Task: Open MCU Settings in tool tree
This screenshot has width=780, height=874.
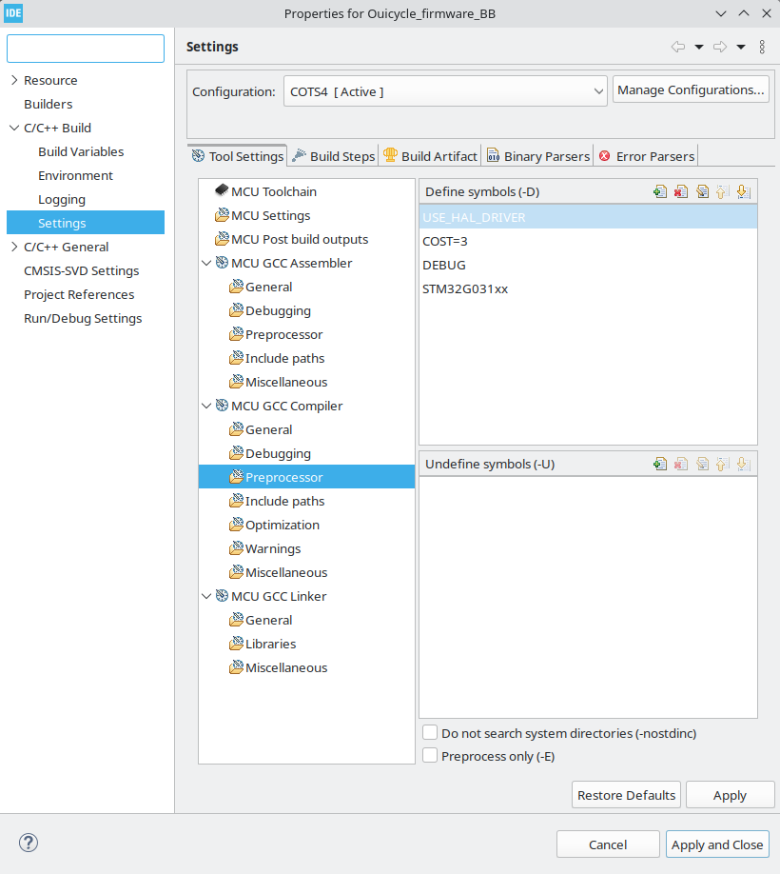Action: point(270,216)
